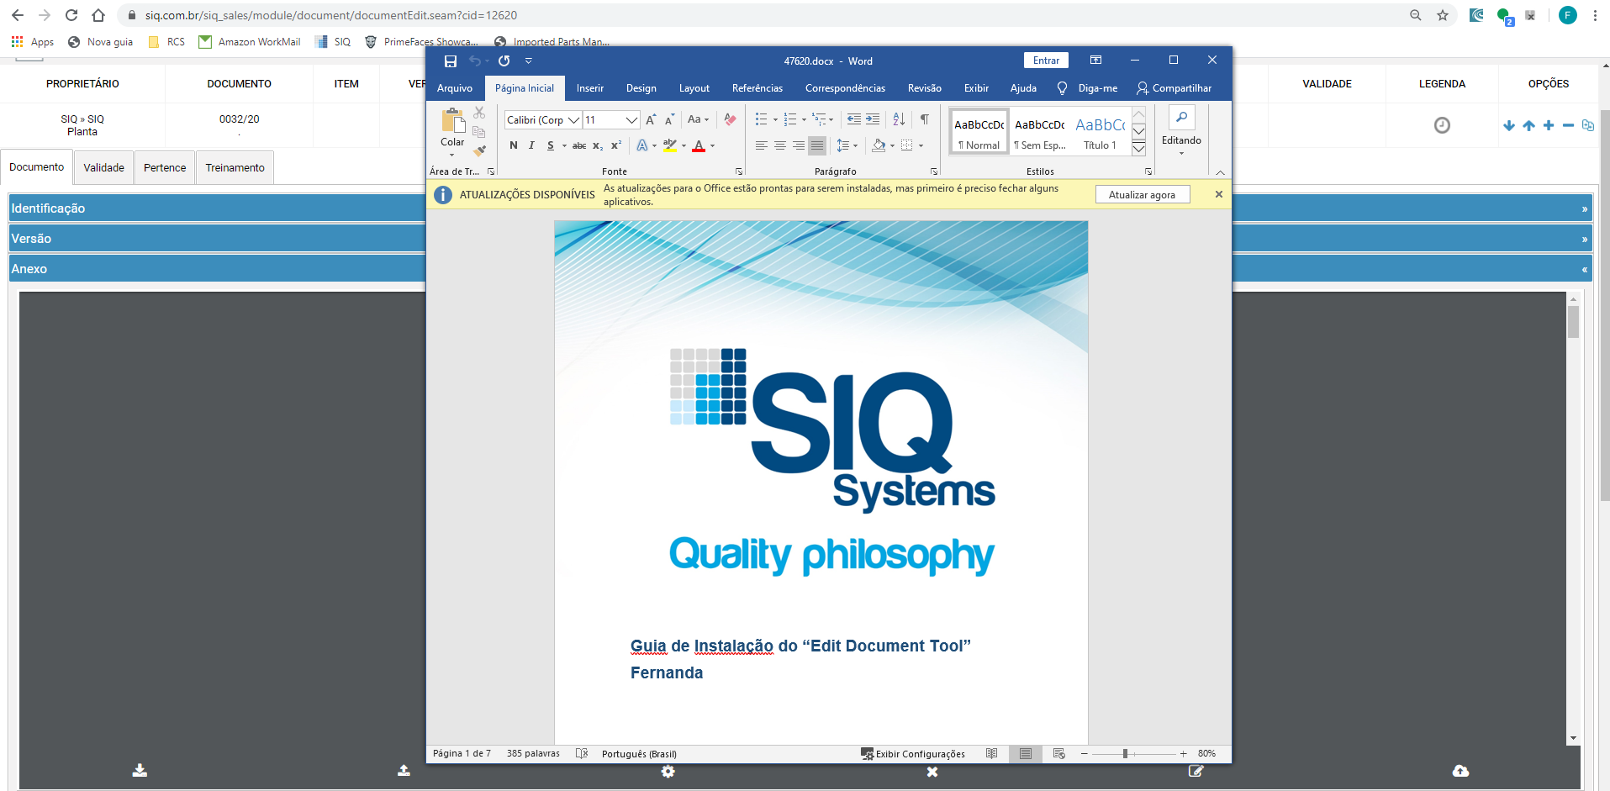Click the redo/repeat icon in Word title bar

click(x=504, y=61)
